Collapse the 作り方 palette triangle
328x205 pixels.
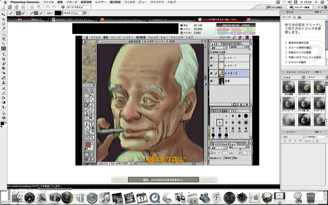tap(283, 12)
